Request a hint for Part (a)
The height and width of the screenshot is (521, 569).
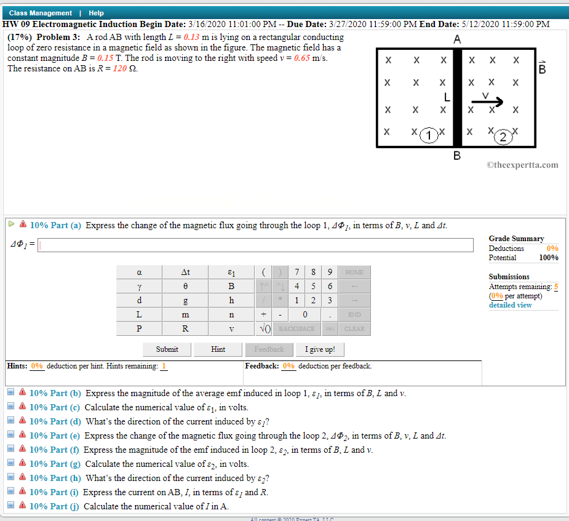[x=218, y=349]
